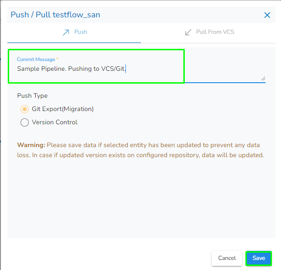The width and height of the screenshot is (281, 270).
Task: Save the push configuration
Action: pyautogui.click(x=259, y=258)
